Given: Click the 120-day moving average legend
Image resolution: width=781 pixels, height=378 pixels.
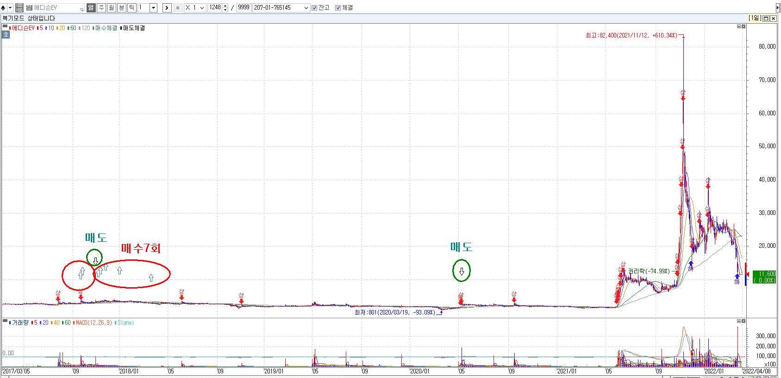Looking at the screenshot, I should (x=84, y=28).
